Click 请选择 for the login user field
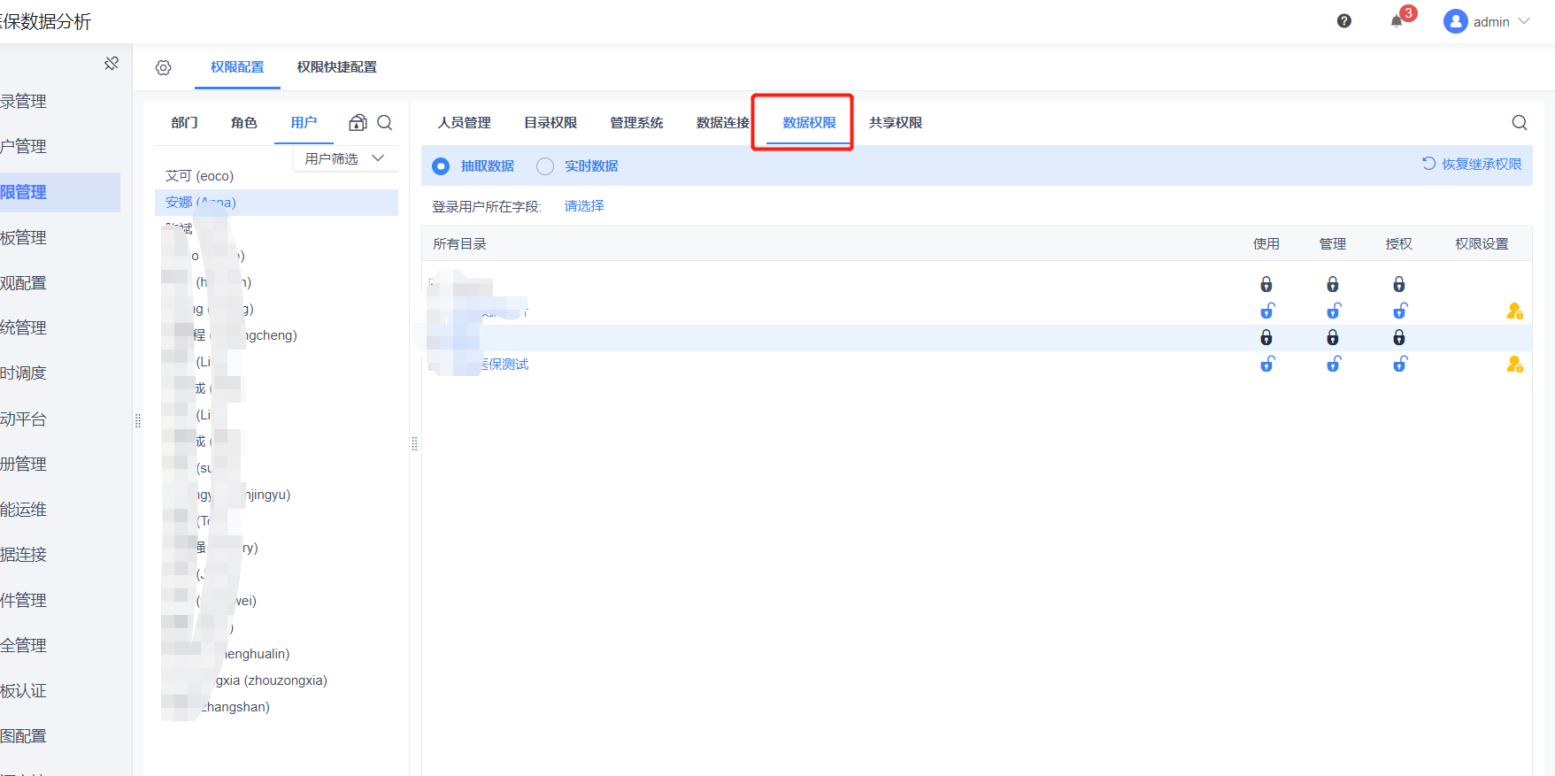The width and height of the screenshot is (1555, 776). click(584, 206)
